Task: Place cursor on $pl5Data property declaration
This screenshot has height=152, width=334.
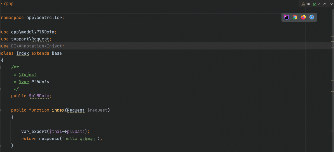Action: [39, 96]
